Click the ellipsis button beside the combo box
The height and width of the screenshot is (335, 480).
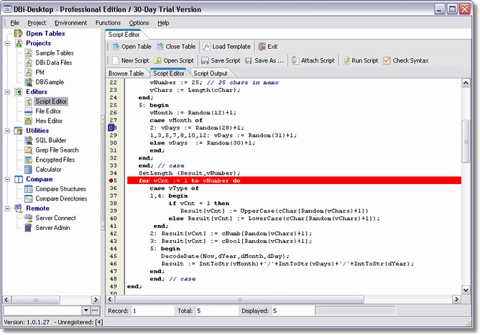click(x=95, y=311)
